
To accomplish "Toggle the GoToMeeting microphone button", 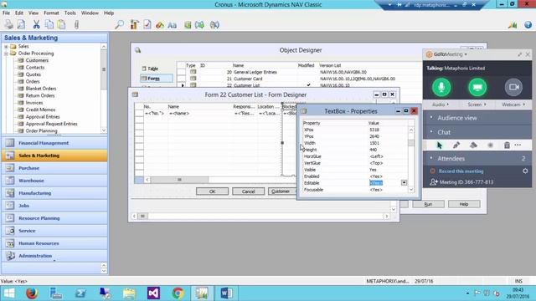I will (441, 87).
